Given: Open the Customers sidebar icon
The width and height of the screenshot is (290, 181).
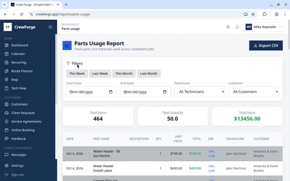Looking at the screenshot, I should pos(6,104).
